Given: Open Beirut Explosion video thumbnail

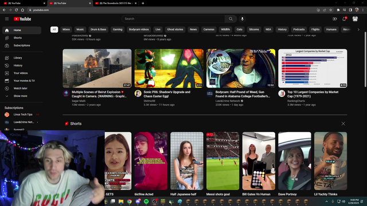Looking at the screenshot, I should click(97, 68).
